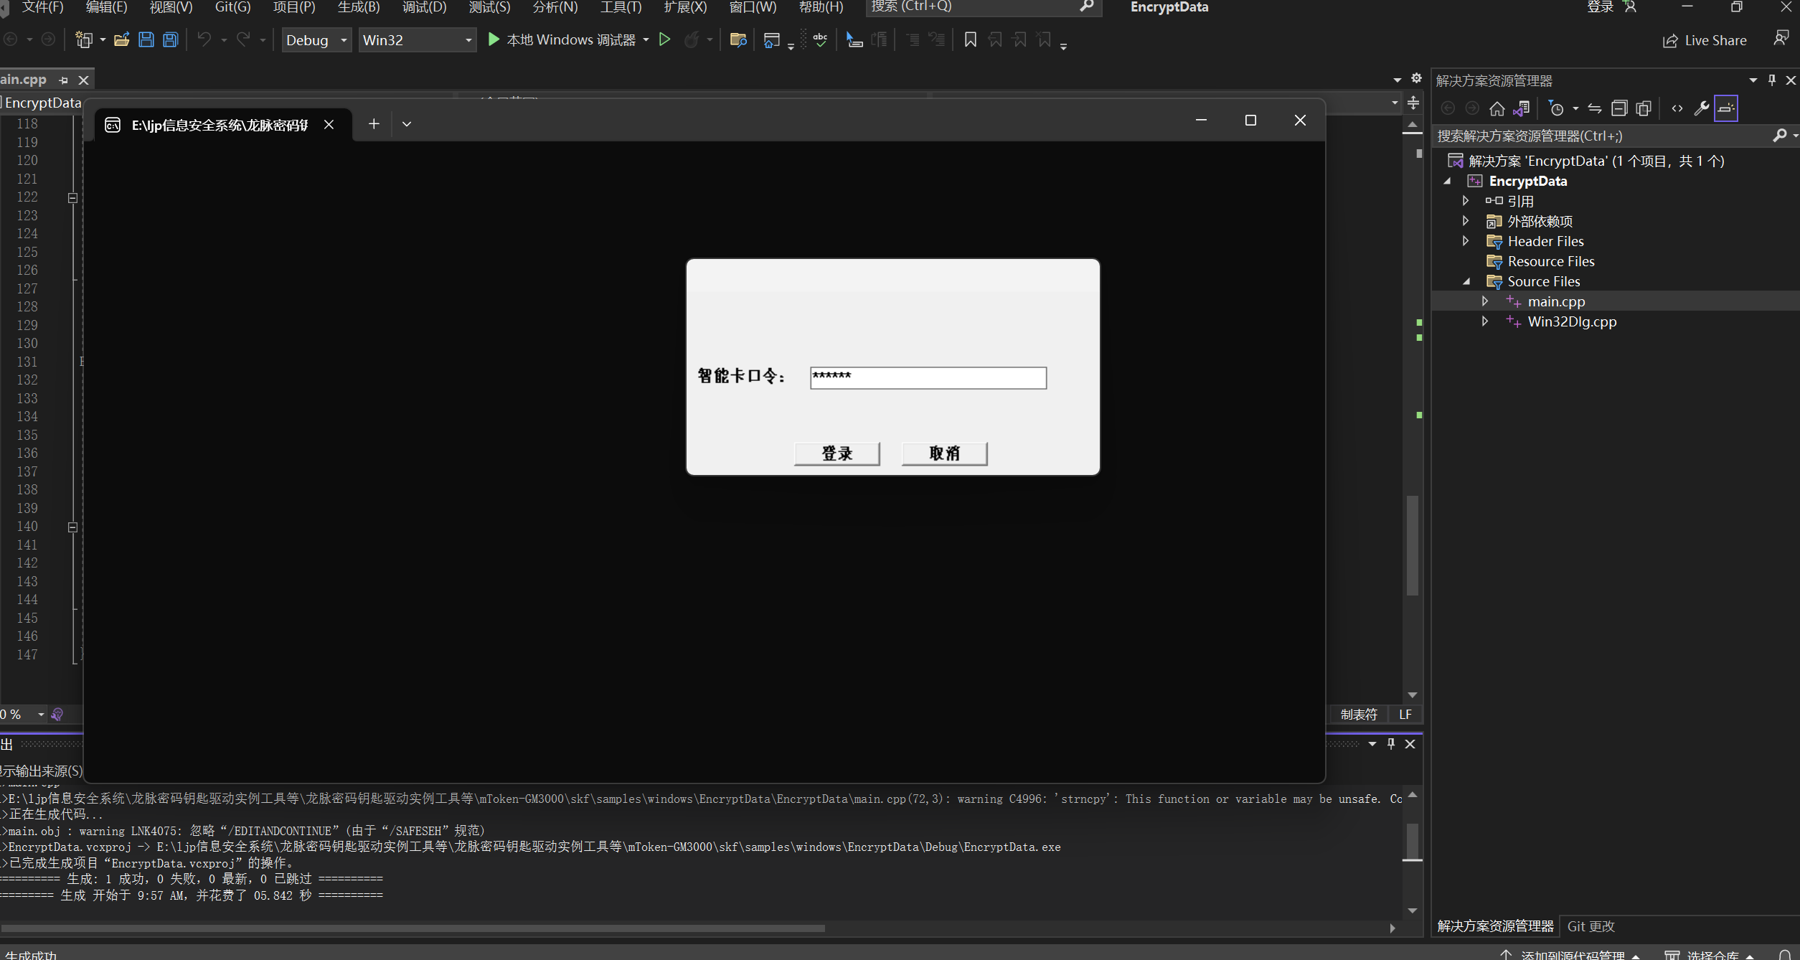
Task: Expand the Win32Dlg.cpp tree node
Action: [x=1485, y=321]
